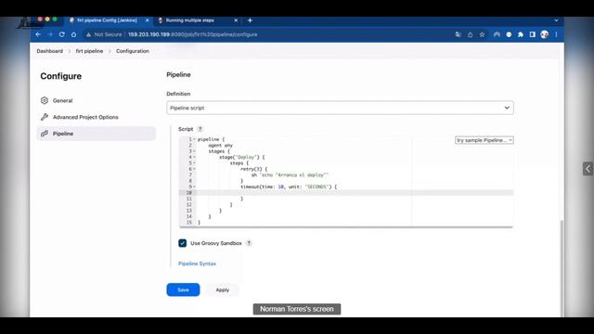Apply the pipeline configuration
The image size is (594, 334).
(x=223, y=289)
